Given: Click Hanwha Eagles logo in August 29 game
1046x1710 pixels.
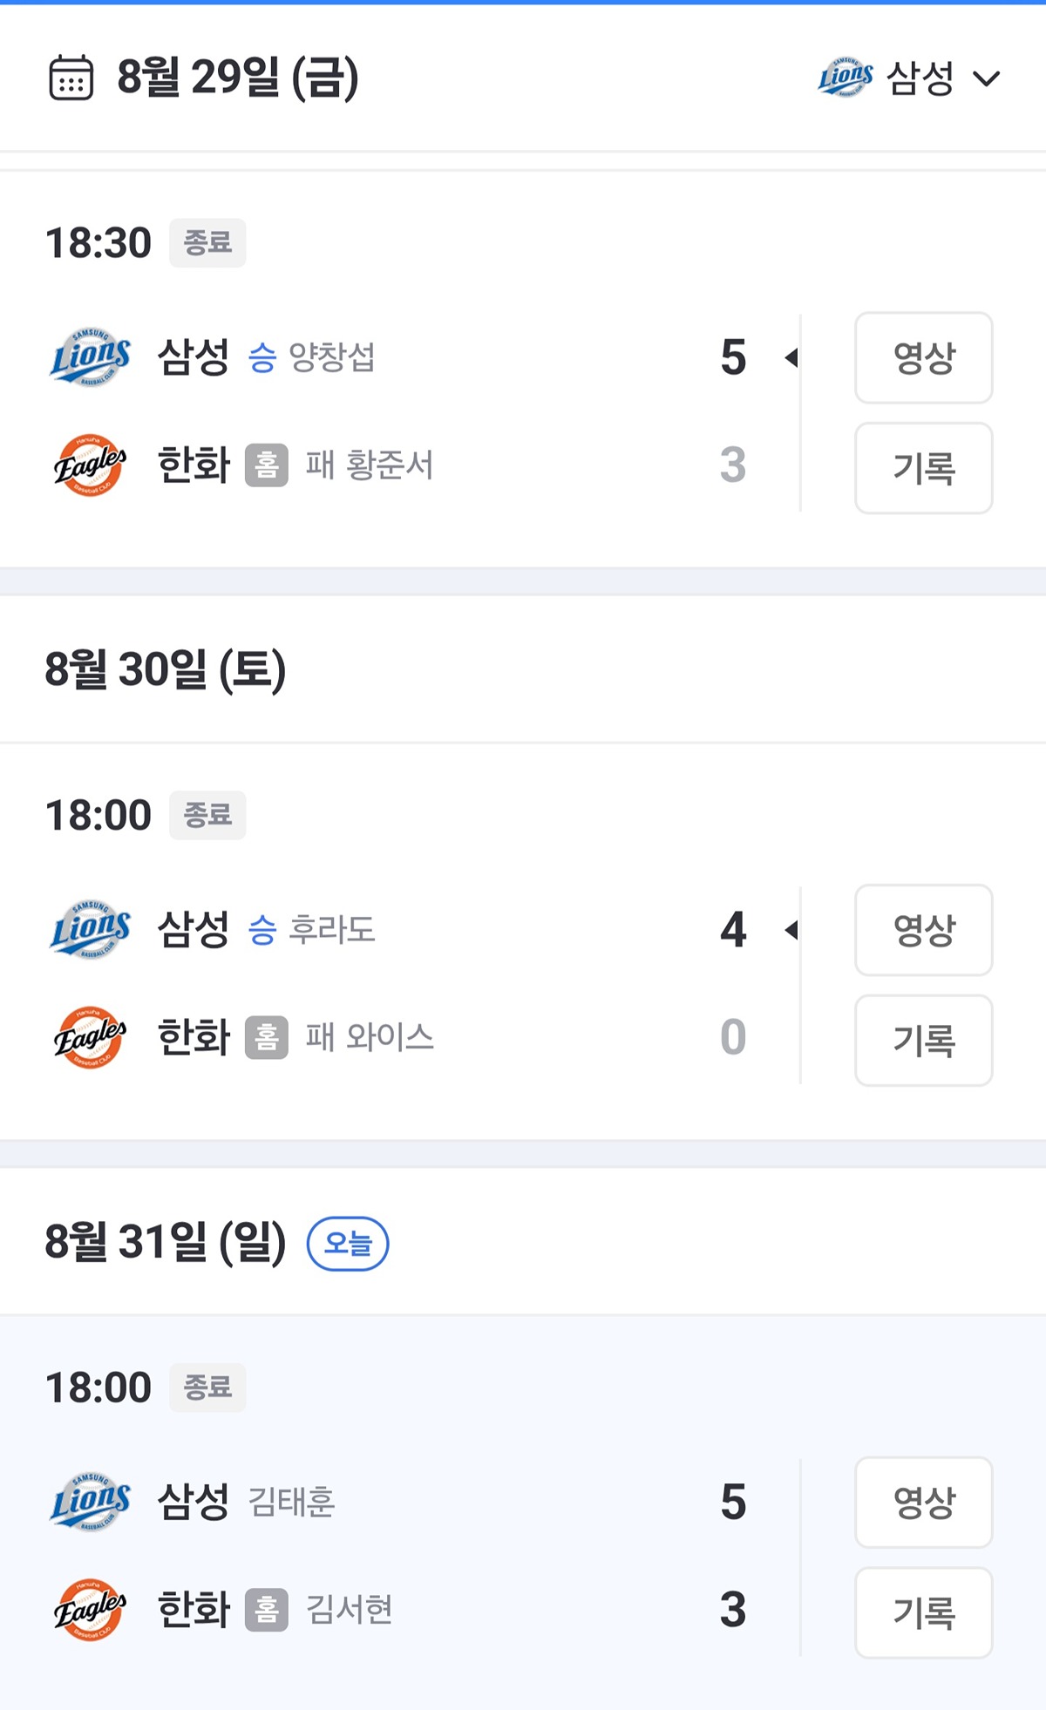Looking at the screenshot, I should point(90,465).
